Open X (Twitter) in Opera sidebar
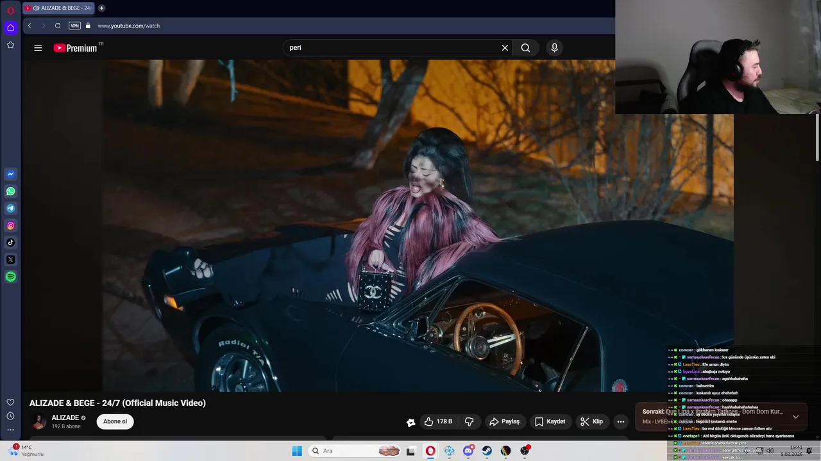 [x=11, y=259]
